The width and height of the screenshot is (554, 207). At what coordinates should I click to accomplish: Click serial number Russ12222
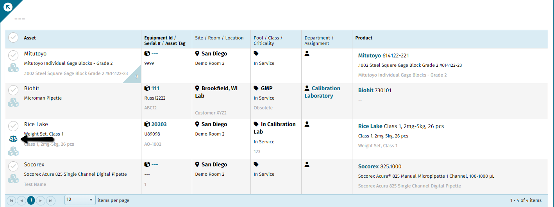(155, 98)
